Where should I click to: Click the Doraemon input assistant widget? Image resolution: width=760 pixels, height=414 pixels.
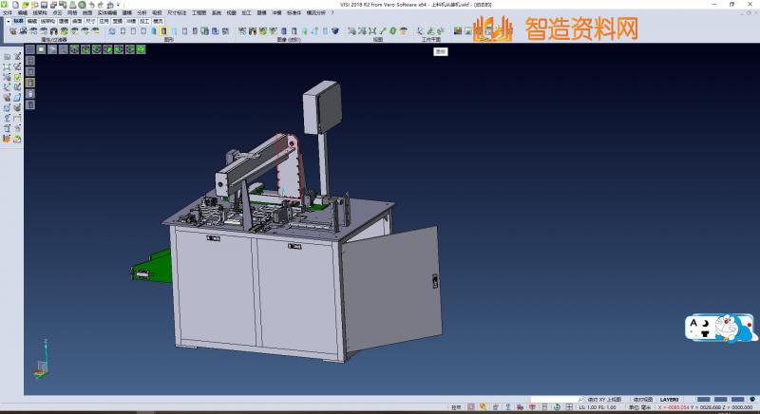[x=721, y=329]
